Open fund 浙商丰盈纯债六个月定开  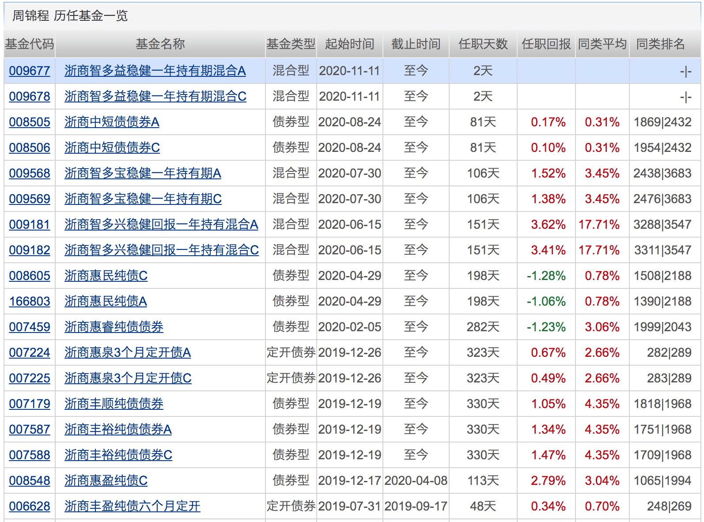132,506
